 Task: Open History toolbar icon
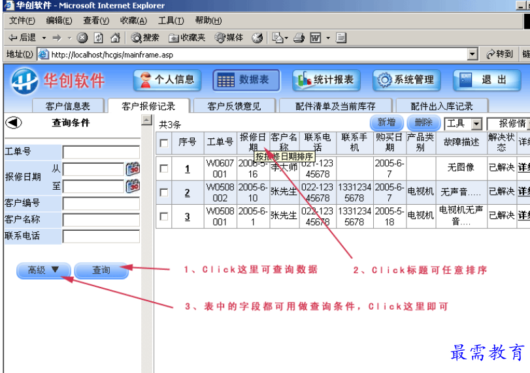pos(257,38)
